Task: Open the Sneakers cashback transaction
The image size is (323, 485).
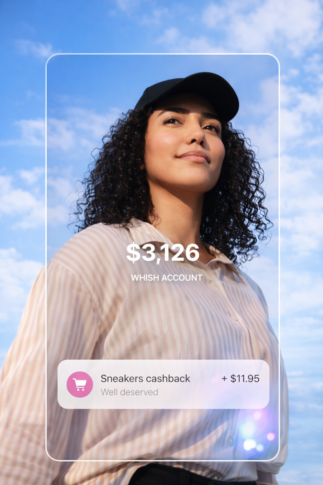Action: click(163, 384)
